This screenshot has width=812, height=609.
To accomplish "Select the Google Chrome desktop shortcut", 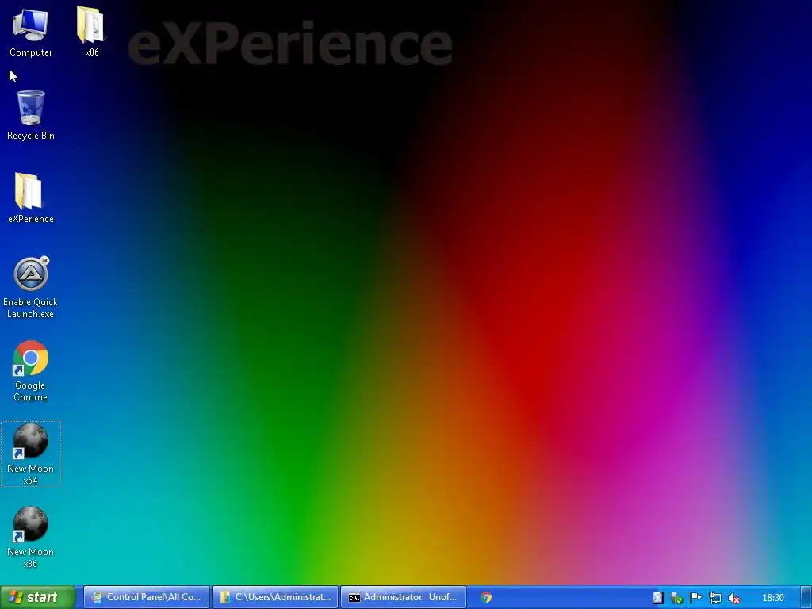I will point(31,371).
